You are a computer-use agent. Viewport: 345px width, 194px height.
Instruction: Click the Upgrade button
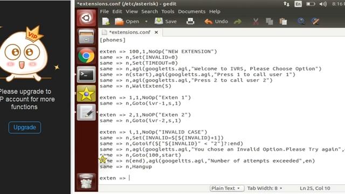25,127
